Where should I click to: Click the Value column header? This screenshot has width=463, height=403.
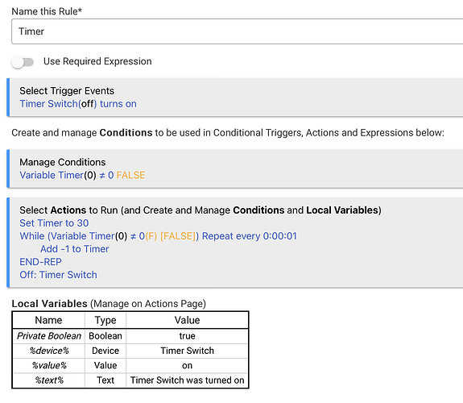pyautogui.click(x=187, y=320)
